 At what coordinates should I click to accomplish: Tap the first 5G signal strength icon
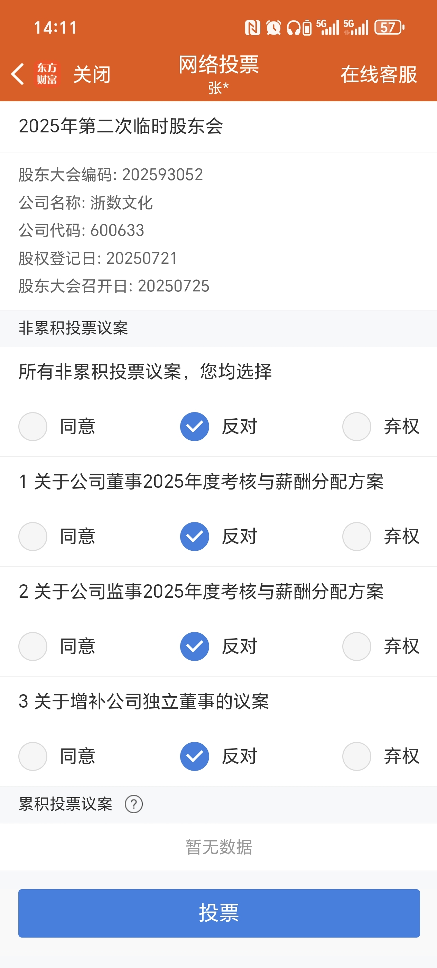pyautogui.click(x=327, y=27)
